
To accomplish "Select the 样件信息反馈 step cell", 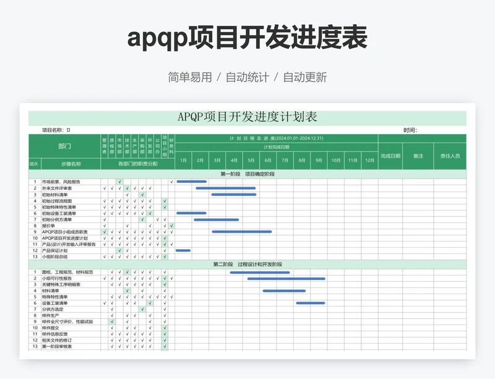I will [x=71, y=334].
